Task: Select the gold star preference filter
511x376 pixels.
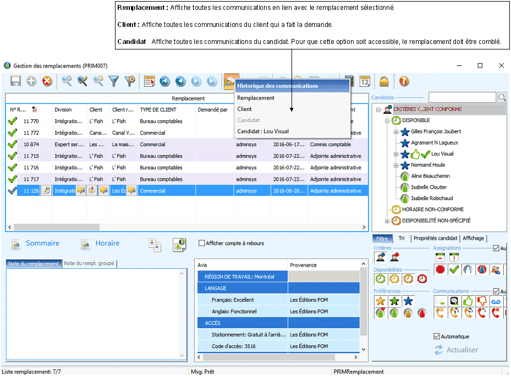Action: point(380,301)
